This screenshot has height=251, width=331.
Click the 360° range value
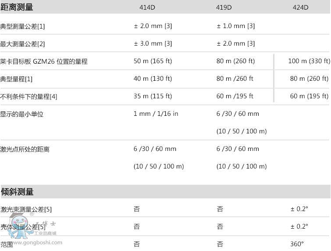tap(297, 244)
